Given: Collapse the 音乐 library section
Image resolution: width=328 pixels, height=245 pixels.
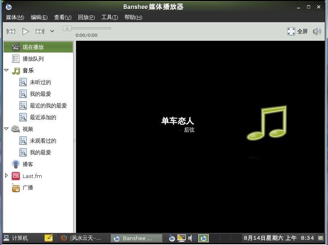Looking at the screenshot, I should click(x=6, y=70).
